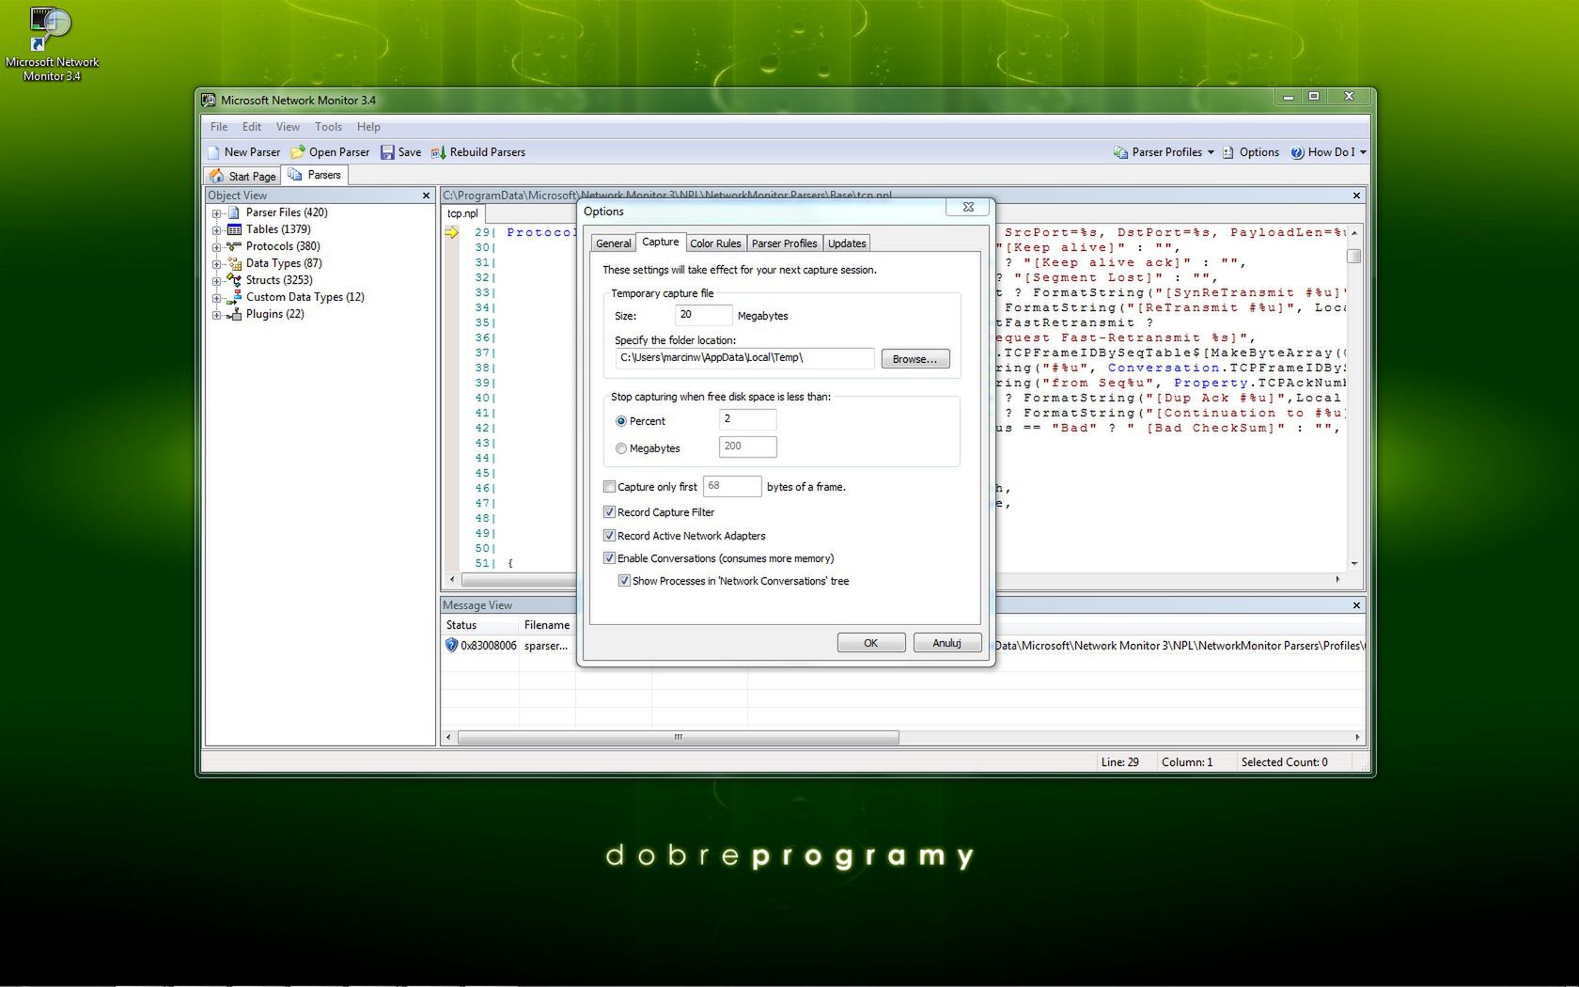Click the Open Parser folder icon

point(298,152)
